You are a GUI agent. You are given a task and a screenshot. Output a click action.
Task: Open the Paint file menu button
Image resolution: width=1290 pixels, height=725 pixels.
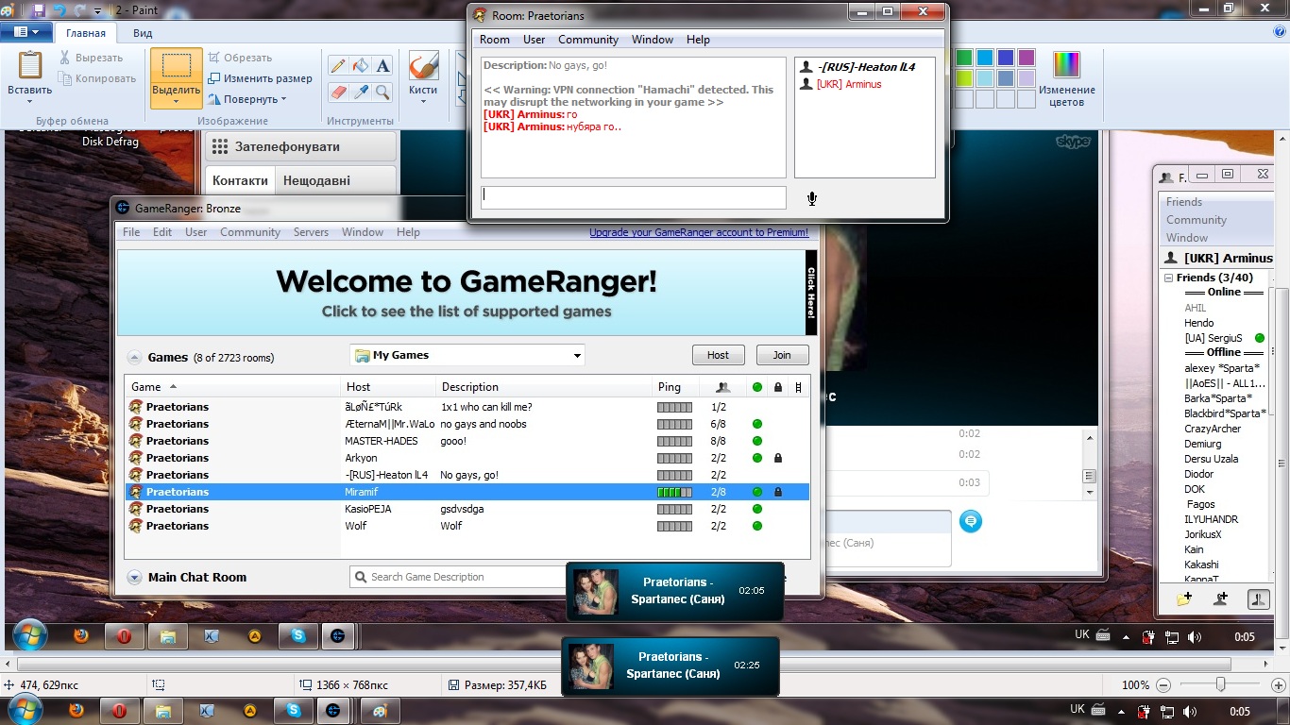25,32
